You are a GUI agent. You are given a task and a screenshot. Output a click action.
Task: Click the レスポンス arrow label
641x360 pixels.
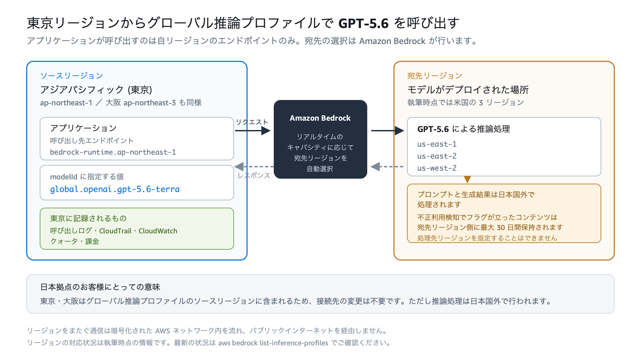[x=254, y=175]
